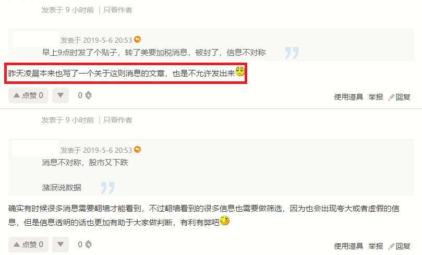Click 只看作者 on the second post
Viewport: 422px width, 255px height.
point(117,120)
